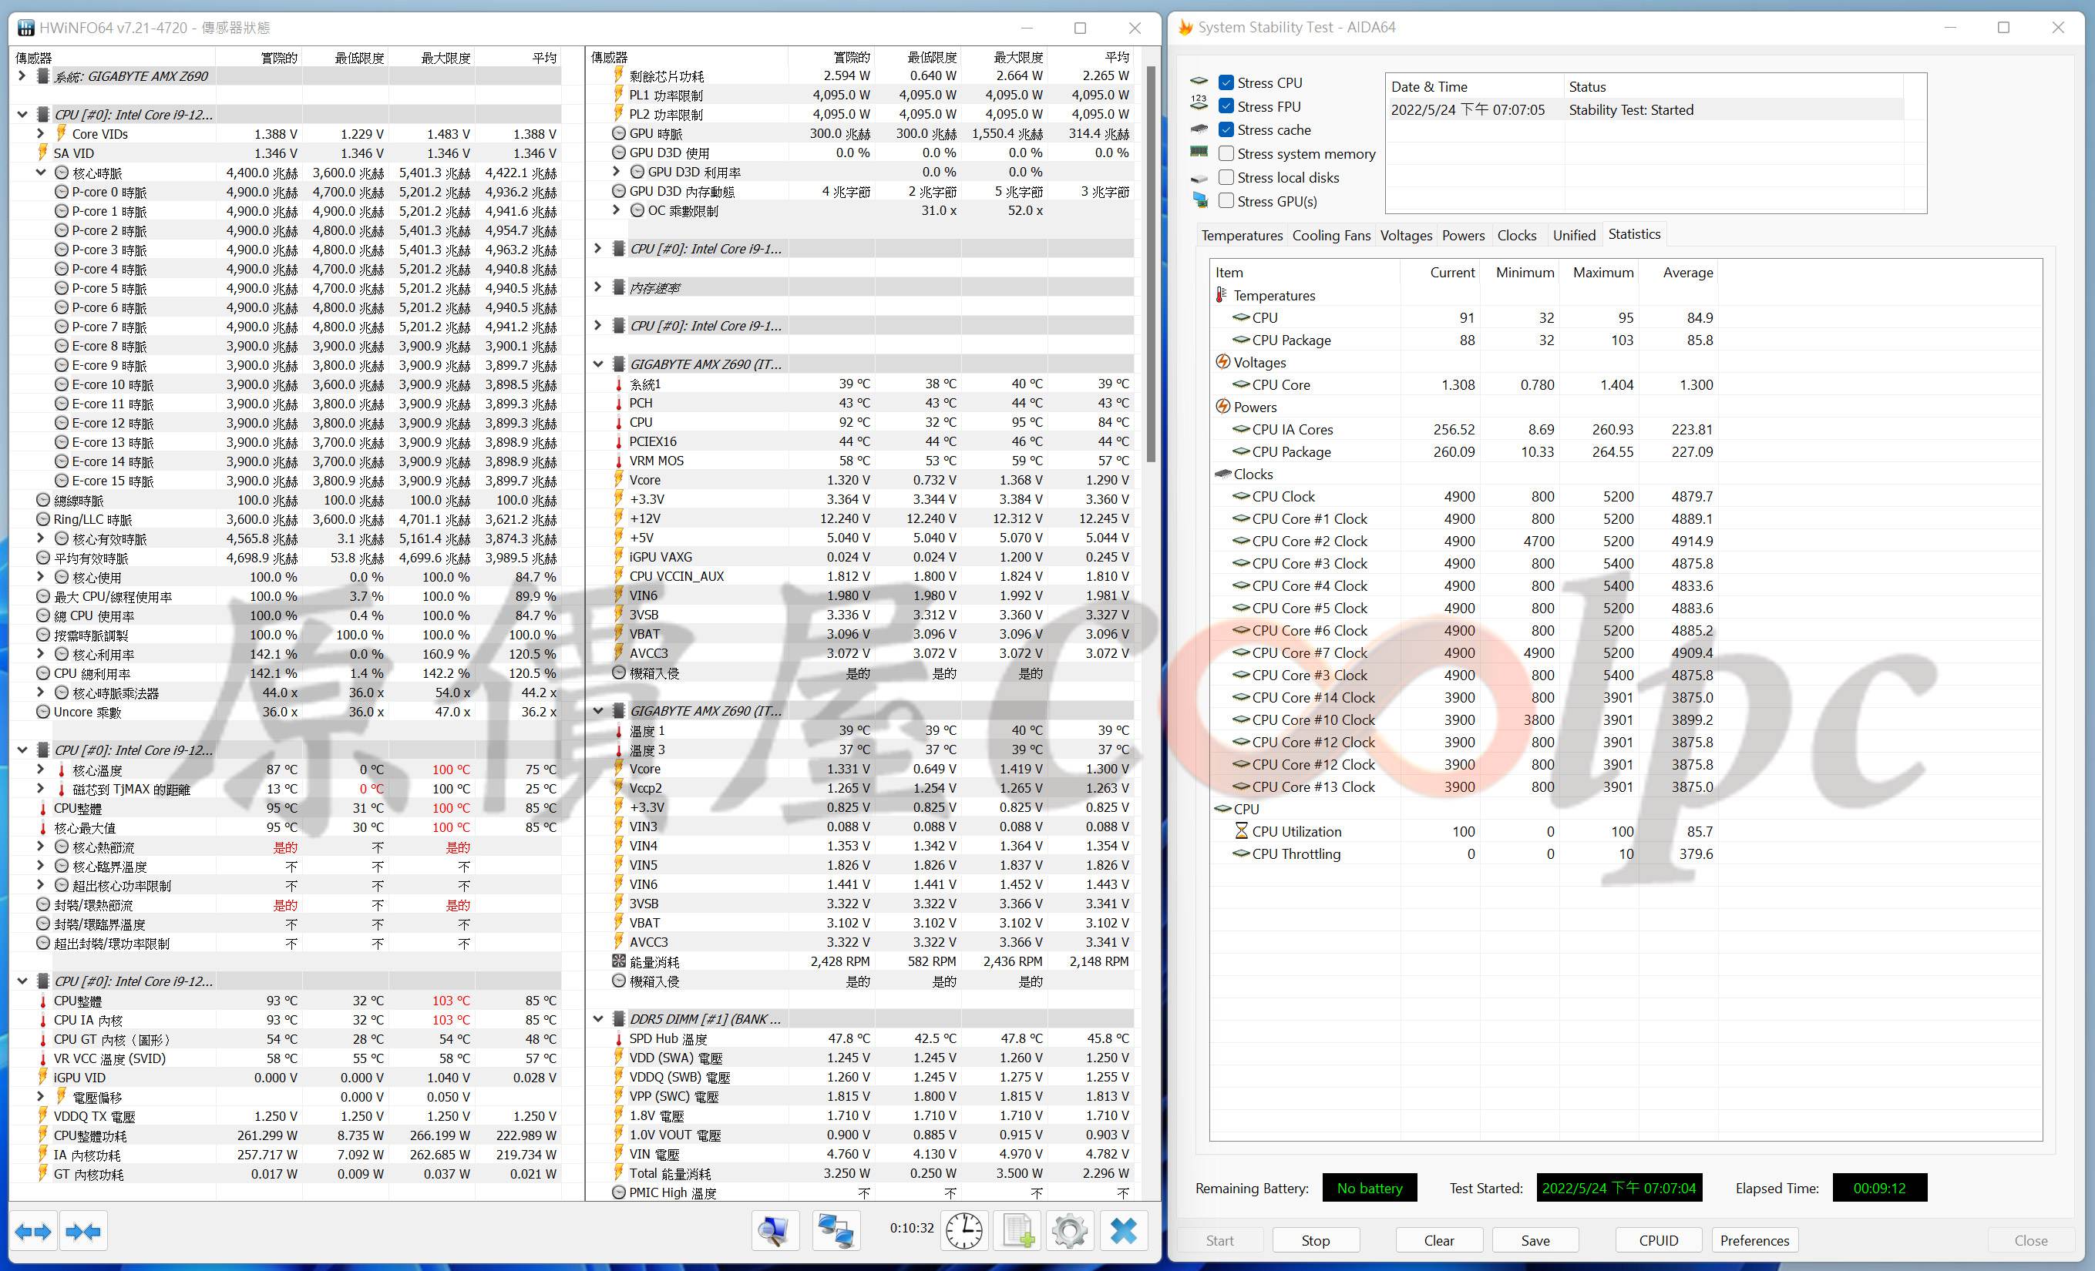Open the Powers tab
This screenshot has width=2095, height=1271.
coord(1463,236)
